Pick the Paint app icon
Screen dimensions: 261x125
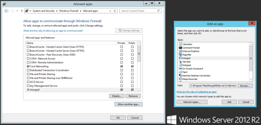[x=180, y=72]
